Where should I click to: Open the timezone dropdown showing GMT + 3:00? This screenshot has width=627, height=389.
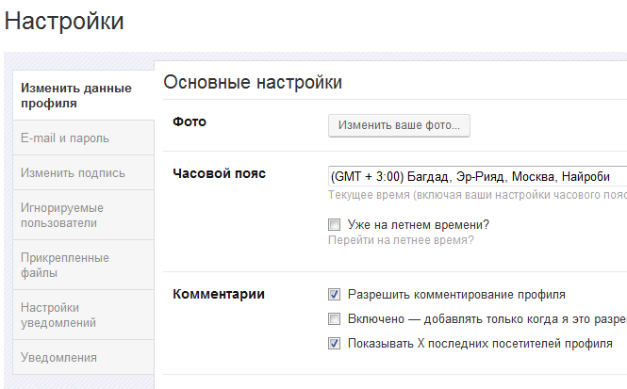pos(476,176)
